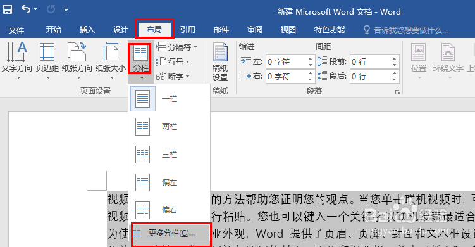Select the 两栏 two columns option

(x=170, y=126)
